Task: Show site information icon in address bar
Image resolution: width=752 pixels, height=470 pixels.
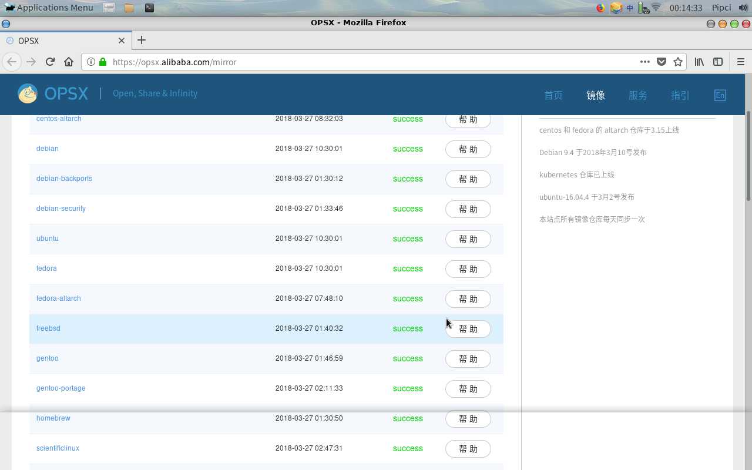Action: 91,62
